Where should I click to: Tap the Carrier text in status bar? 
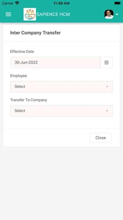tap(8, 3)
